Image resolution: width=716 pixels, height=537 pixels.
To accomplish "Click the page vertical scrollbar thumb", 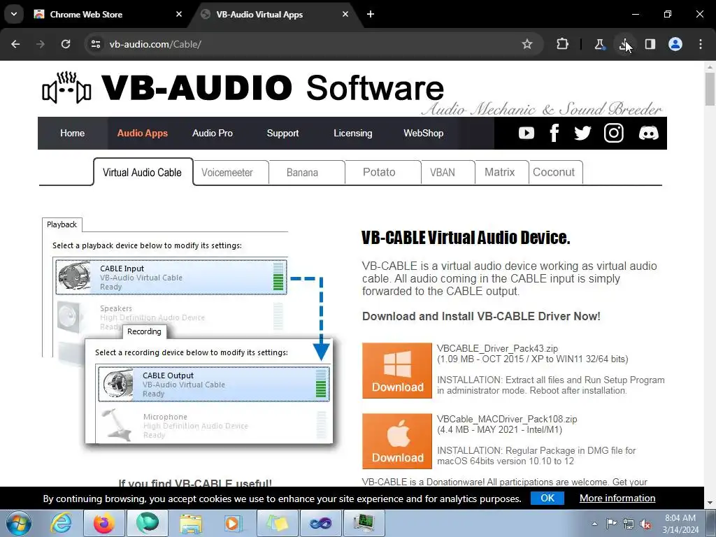I will [x=710, y=89].
